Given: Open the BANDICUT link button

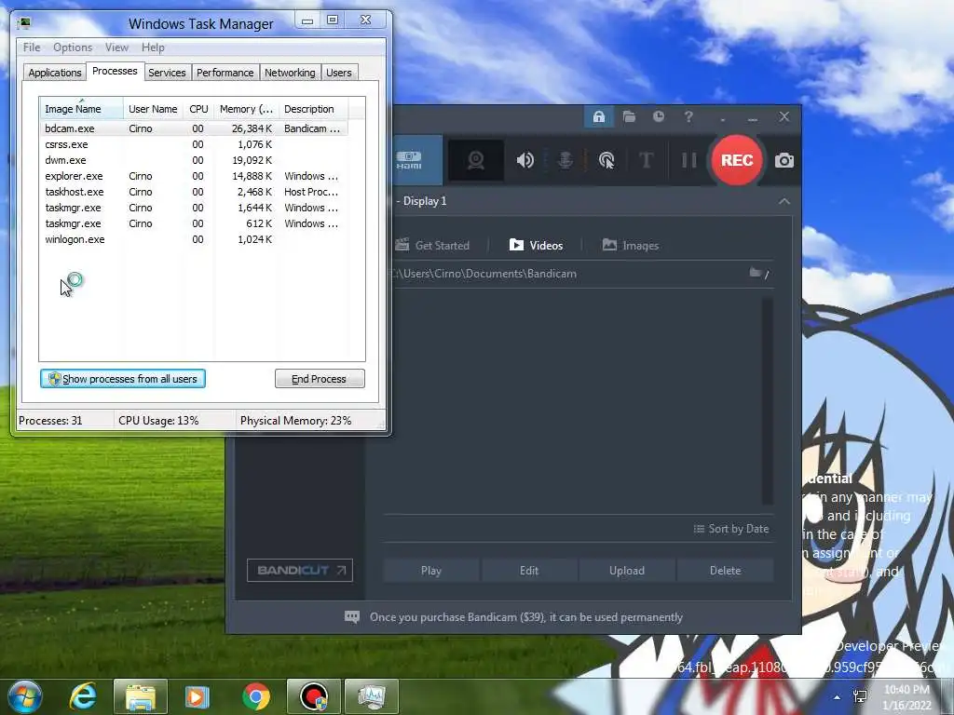Looking at the screenshot, I should click(x=300, y=571).
